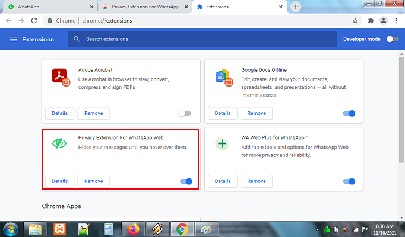Open the Notepad++ taskbar icon
Screen dimensions: 405x237
[x=84, y=229]
